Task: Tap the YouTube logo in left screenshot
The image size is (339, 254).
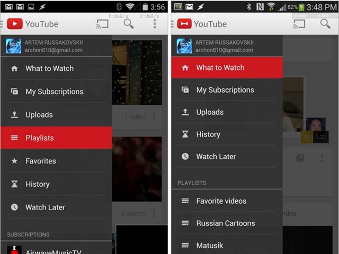Action: click(x=15, y=24)
